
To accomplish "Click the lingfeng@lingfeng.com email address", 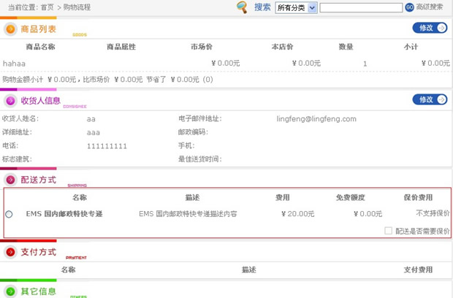I will click(x=316, y=118).
